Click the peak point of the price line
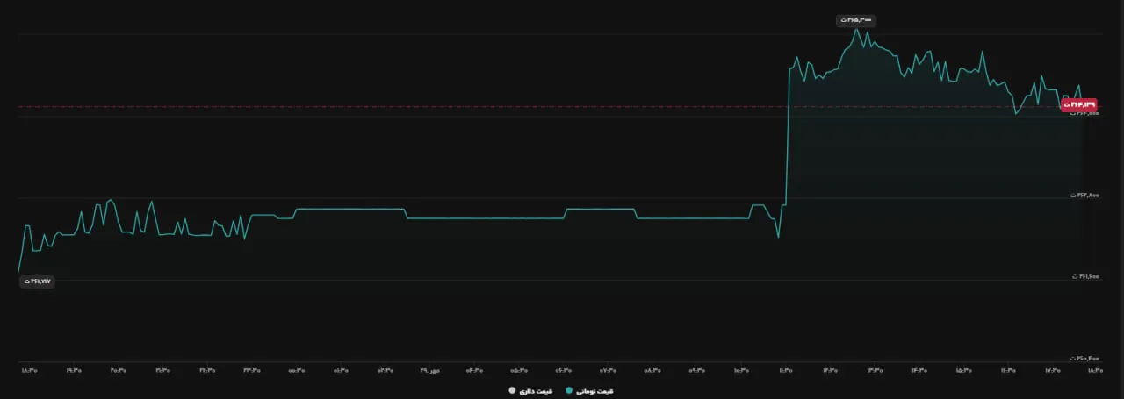The image size is (1124, 399). (x=856, y=29)
